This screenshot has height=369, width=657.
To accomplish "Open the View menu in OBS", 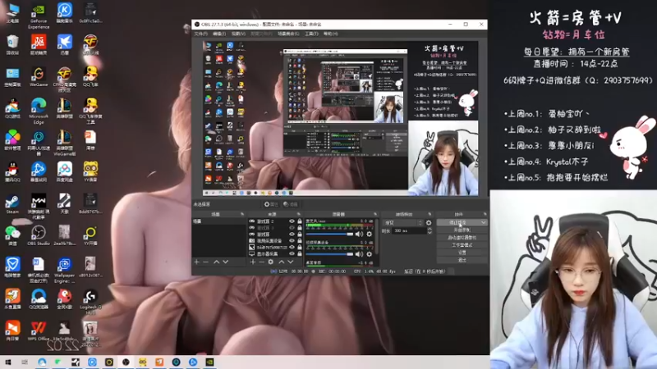I will pyautogui.click(x=238, y=34).
